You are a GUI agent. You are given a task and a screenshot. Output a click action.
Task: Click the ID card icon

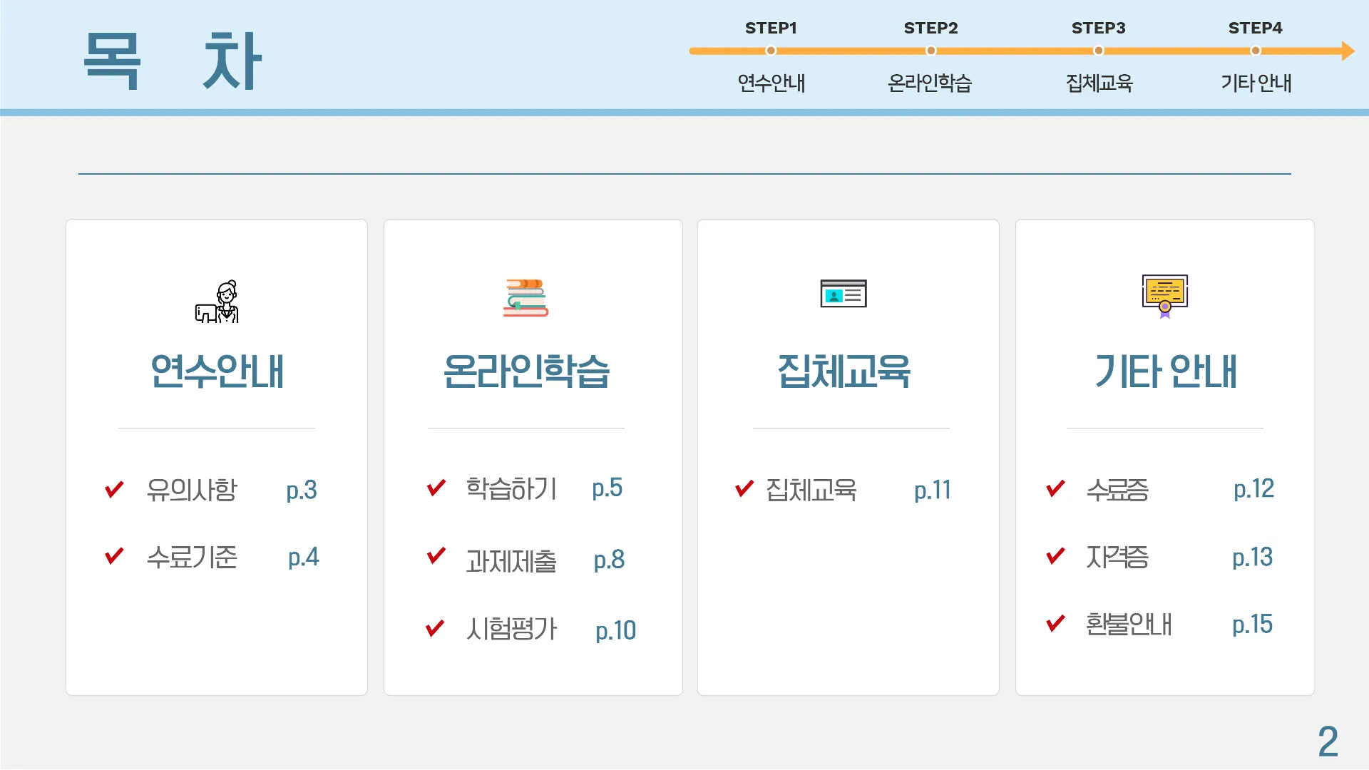(844, 294)
